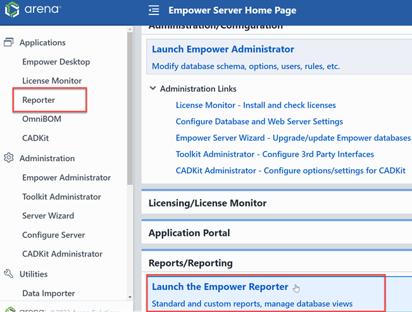Select OmniBOM from the Applications menu
The image size is (412, 312).
42,119
